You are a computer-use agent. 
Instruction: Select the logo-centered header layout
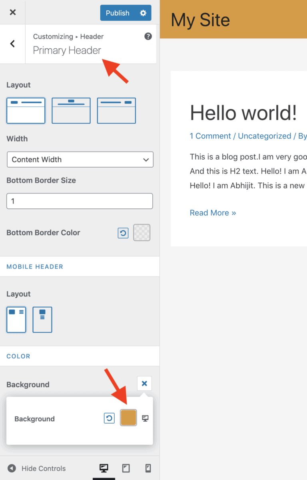coord(71,110)
